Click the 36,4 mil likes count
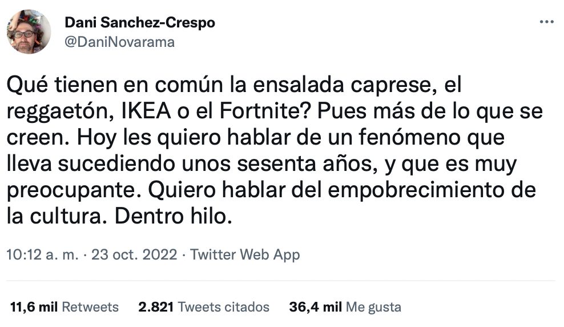The width and height of the screenshot is (564, 327). pyautogui.click(x=315, y=307)
